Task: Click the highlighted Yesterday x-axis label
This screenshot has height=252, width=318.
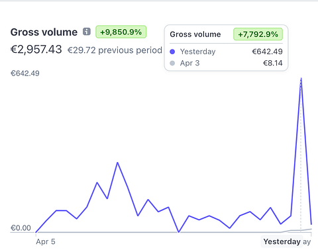Action: 282,241
